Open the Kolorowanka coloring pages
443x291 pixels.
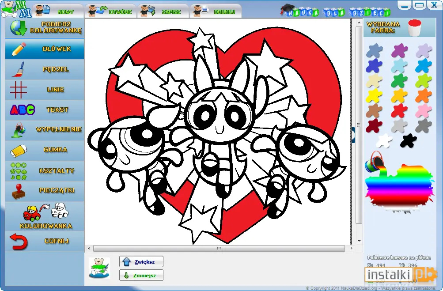pos(45,216)
